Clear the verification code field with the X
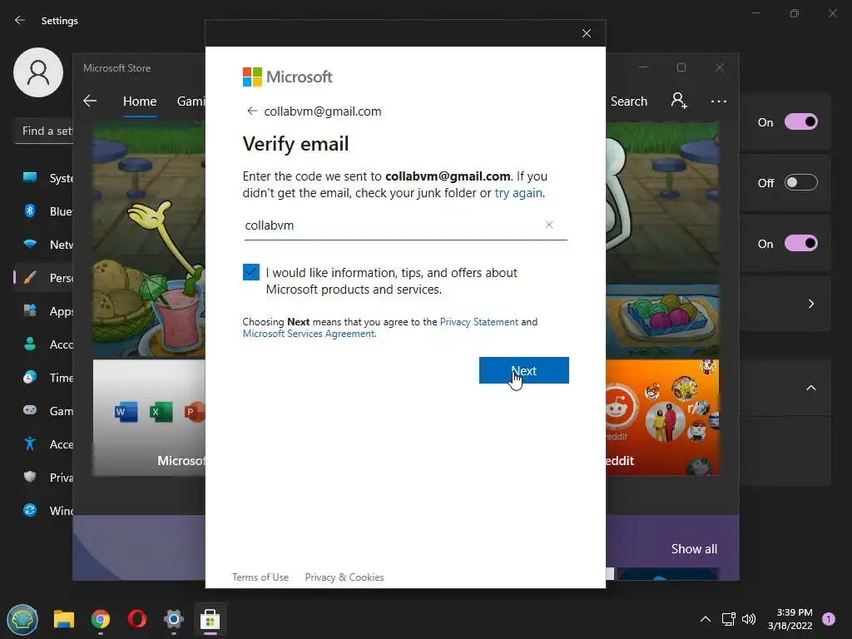The height and width of the screenshot is (639, 852). coord(549,225)
